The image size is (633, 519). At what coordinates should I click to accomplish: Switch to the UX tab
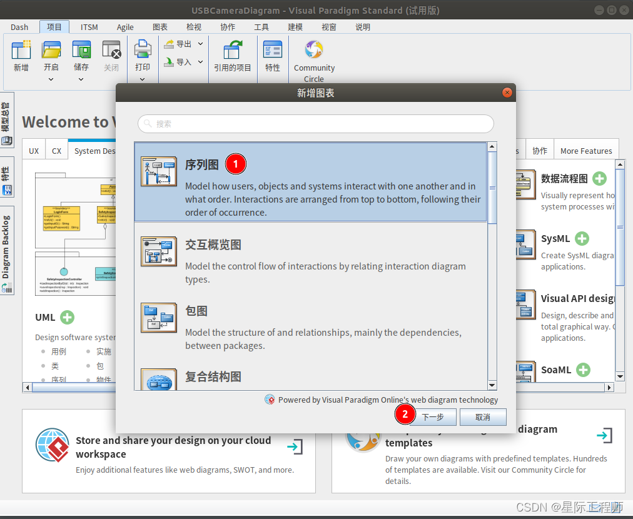[34, 151]
